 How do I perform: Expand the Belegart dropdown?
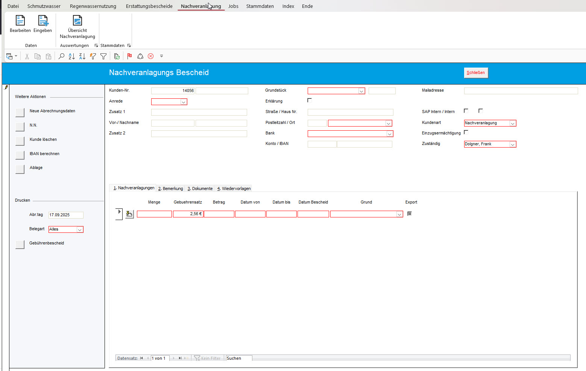(x=79, y=229)
